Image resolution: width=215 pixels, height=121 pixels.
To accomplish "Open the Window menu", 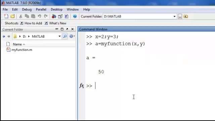I will click(73, 9).
